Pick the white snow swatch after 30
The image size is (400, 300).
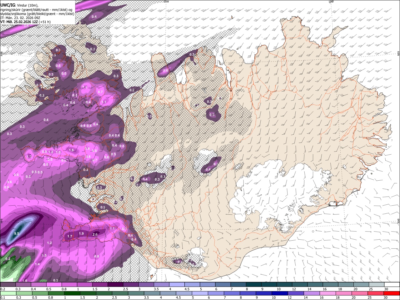[392, 285]
